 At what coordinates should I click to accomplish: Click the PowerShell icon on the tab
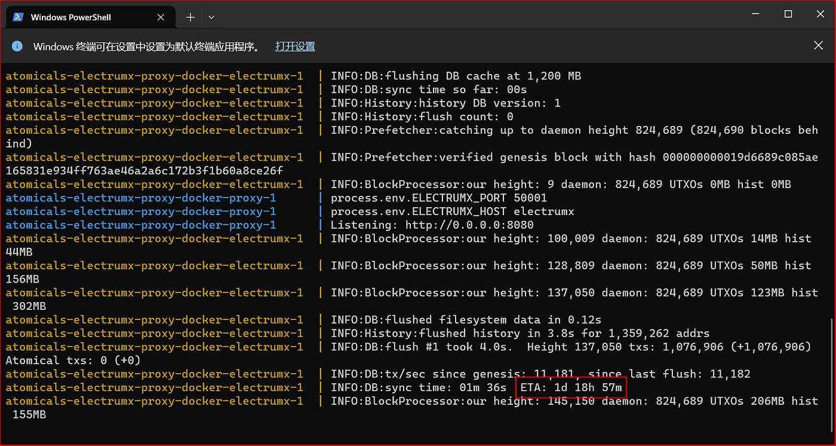(x=19, y=17)
